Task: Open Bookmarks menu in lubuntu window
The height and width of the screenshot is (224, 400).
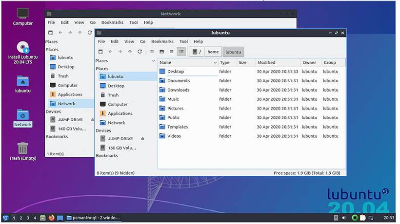Action: [162, 41]
